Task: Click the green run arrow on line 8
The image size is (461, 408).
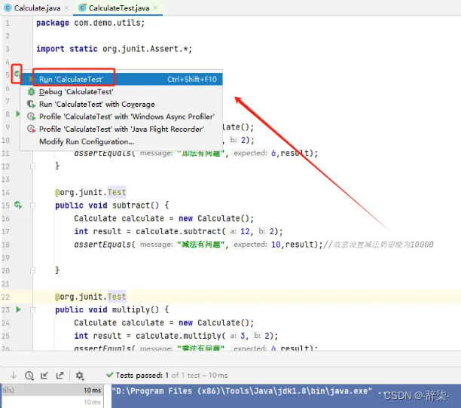Action: 18,114
